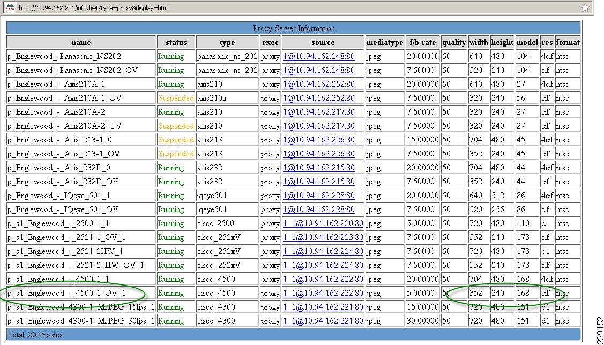This screenshot has height=345, width=604.
Task: Click the "f/b-rate" column header
Action: (423, 42)
